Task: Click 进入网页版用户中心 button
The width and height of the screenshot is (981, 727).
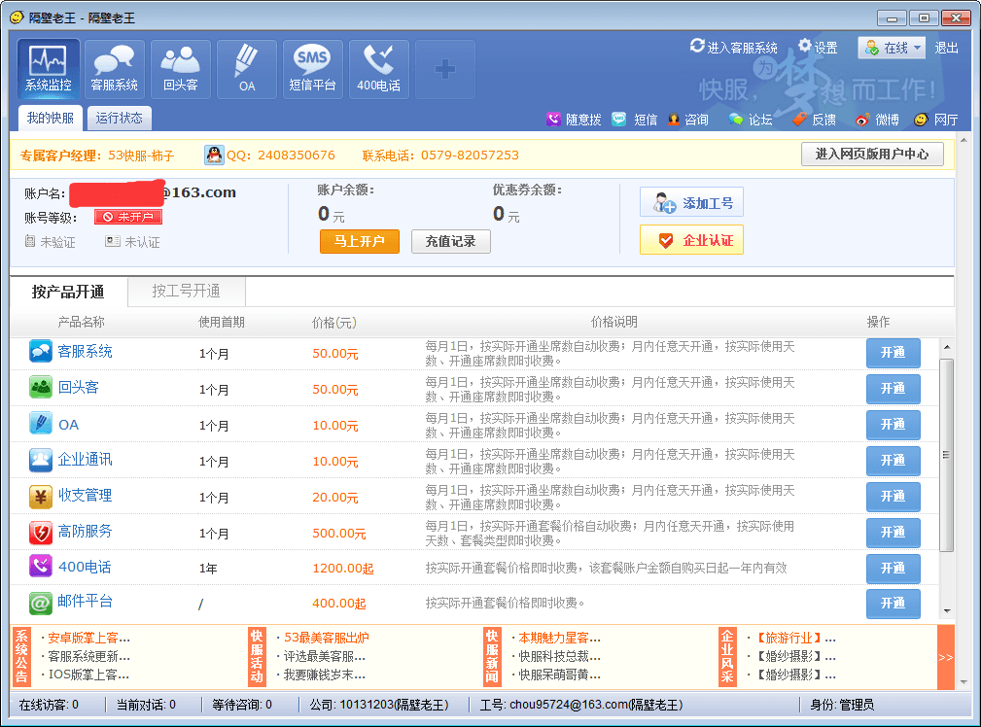Action: 871,154
